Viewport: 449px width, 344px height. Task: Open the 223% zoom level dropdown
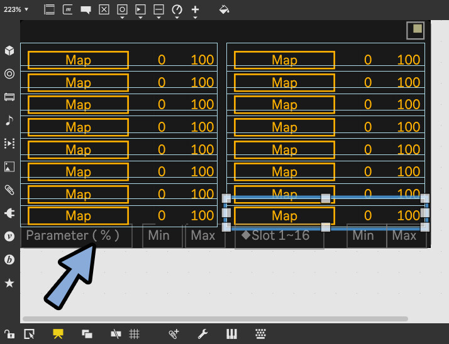[x=16, y=9]
